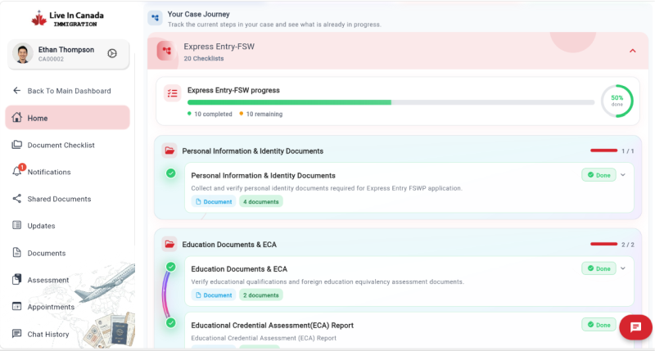Viewport: 655px width, 351px height.
Task: Click the Express Entry-FSW green progress bar
Action: click(x=290, y=102)
